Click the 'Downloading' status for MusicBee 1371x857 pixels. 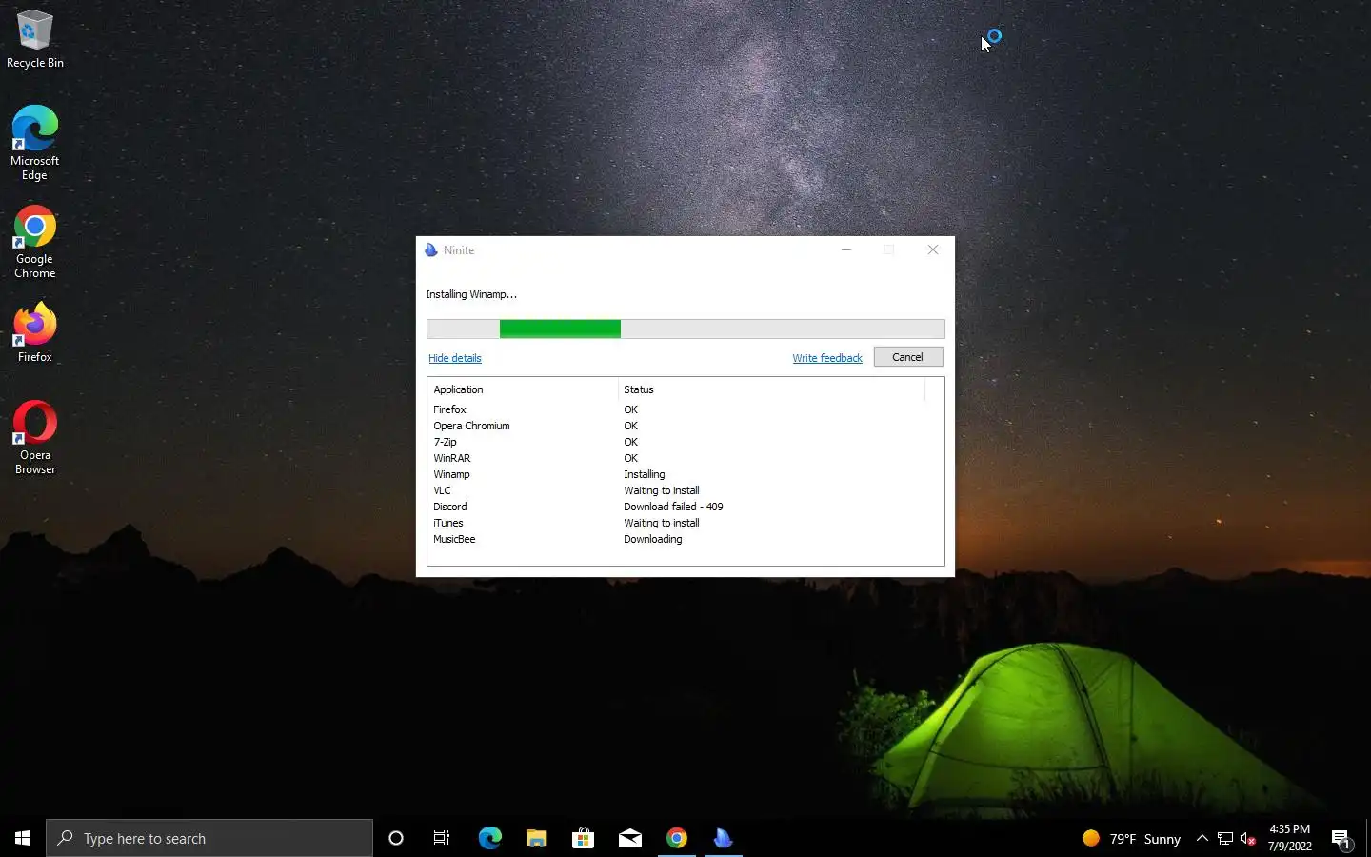[653, 539]
